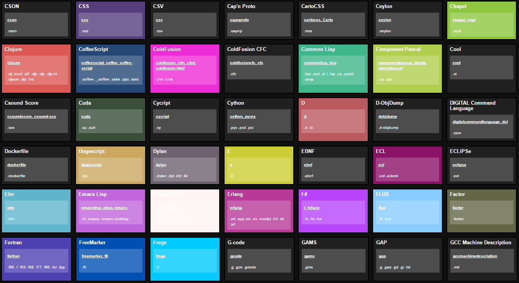Select the 'CoffeeScript' card heading

(93, 49)
